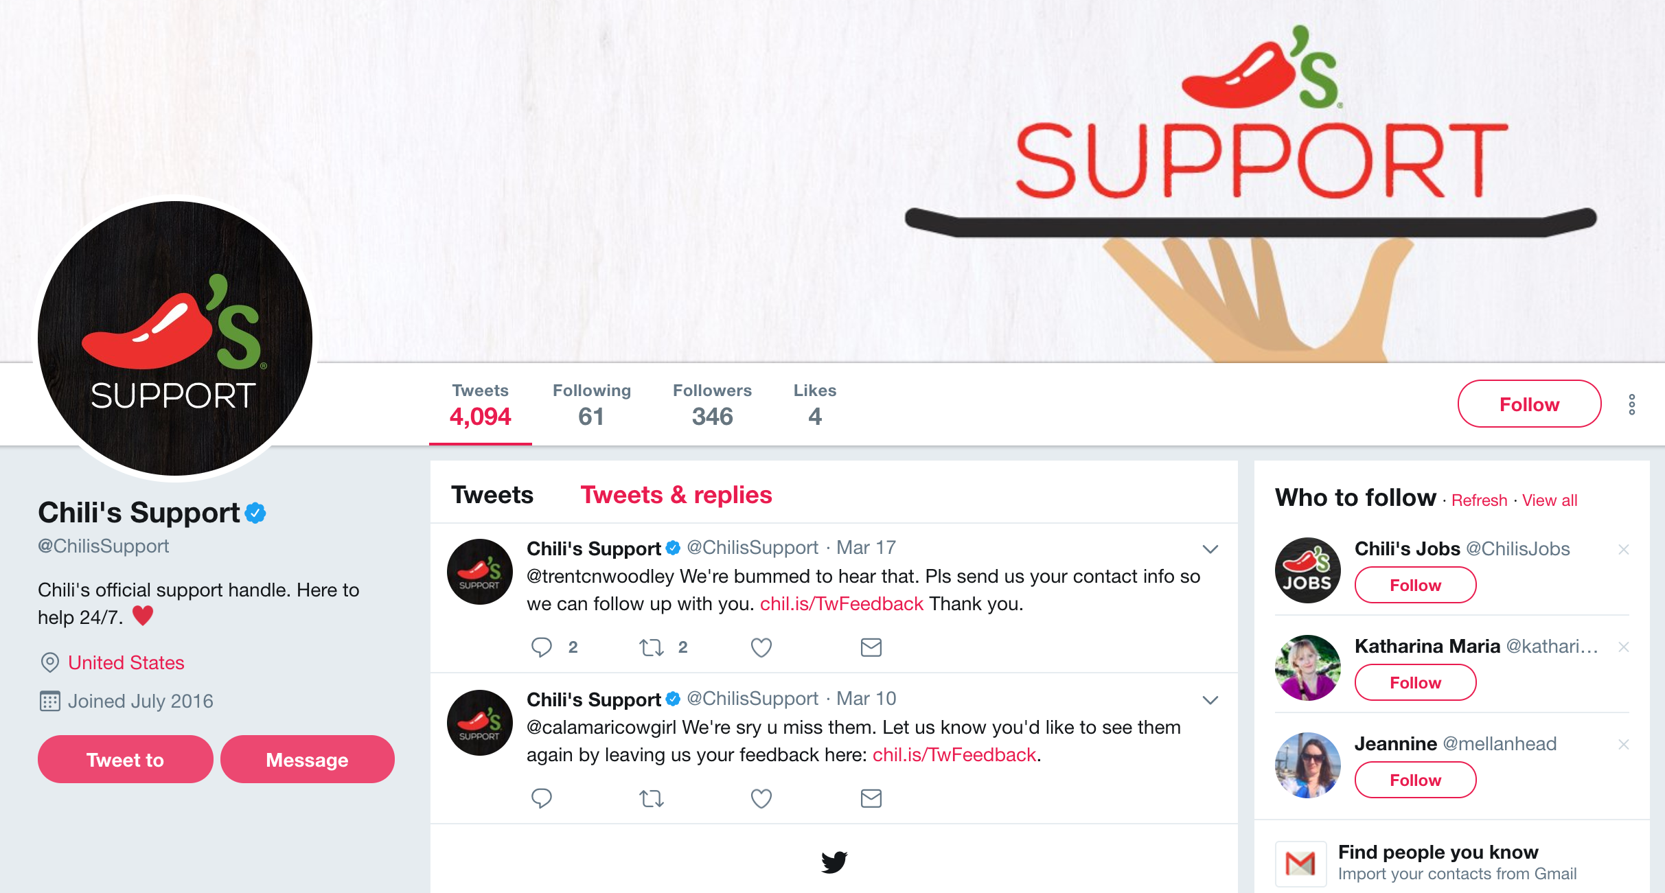
Task: Open chil.is/TwFeedback link in Mar 17 tweet
Action: (x=842, y=604)
